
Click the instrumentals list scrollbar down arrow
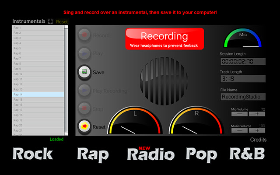pyautogui.click(x=66, y=133)
